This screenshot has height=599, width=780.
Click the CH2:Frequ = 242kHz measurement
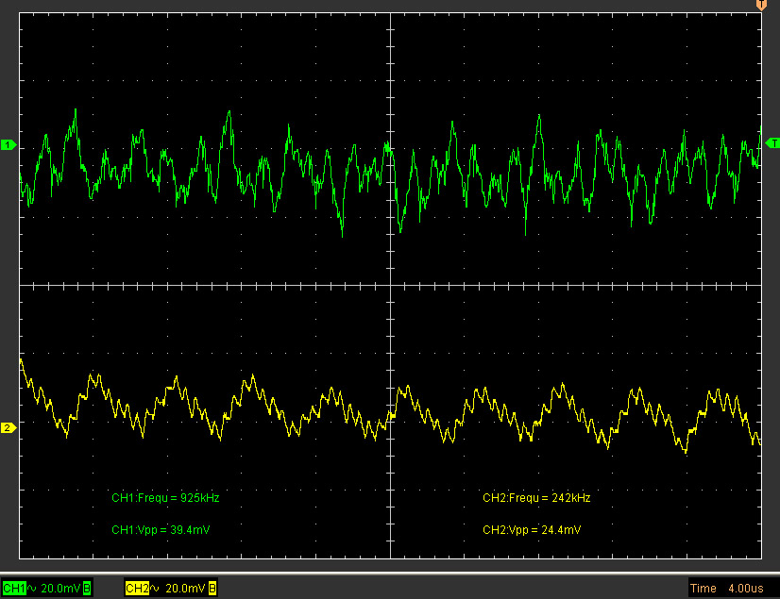(536, 498)
